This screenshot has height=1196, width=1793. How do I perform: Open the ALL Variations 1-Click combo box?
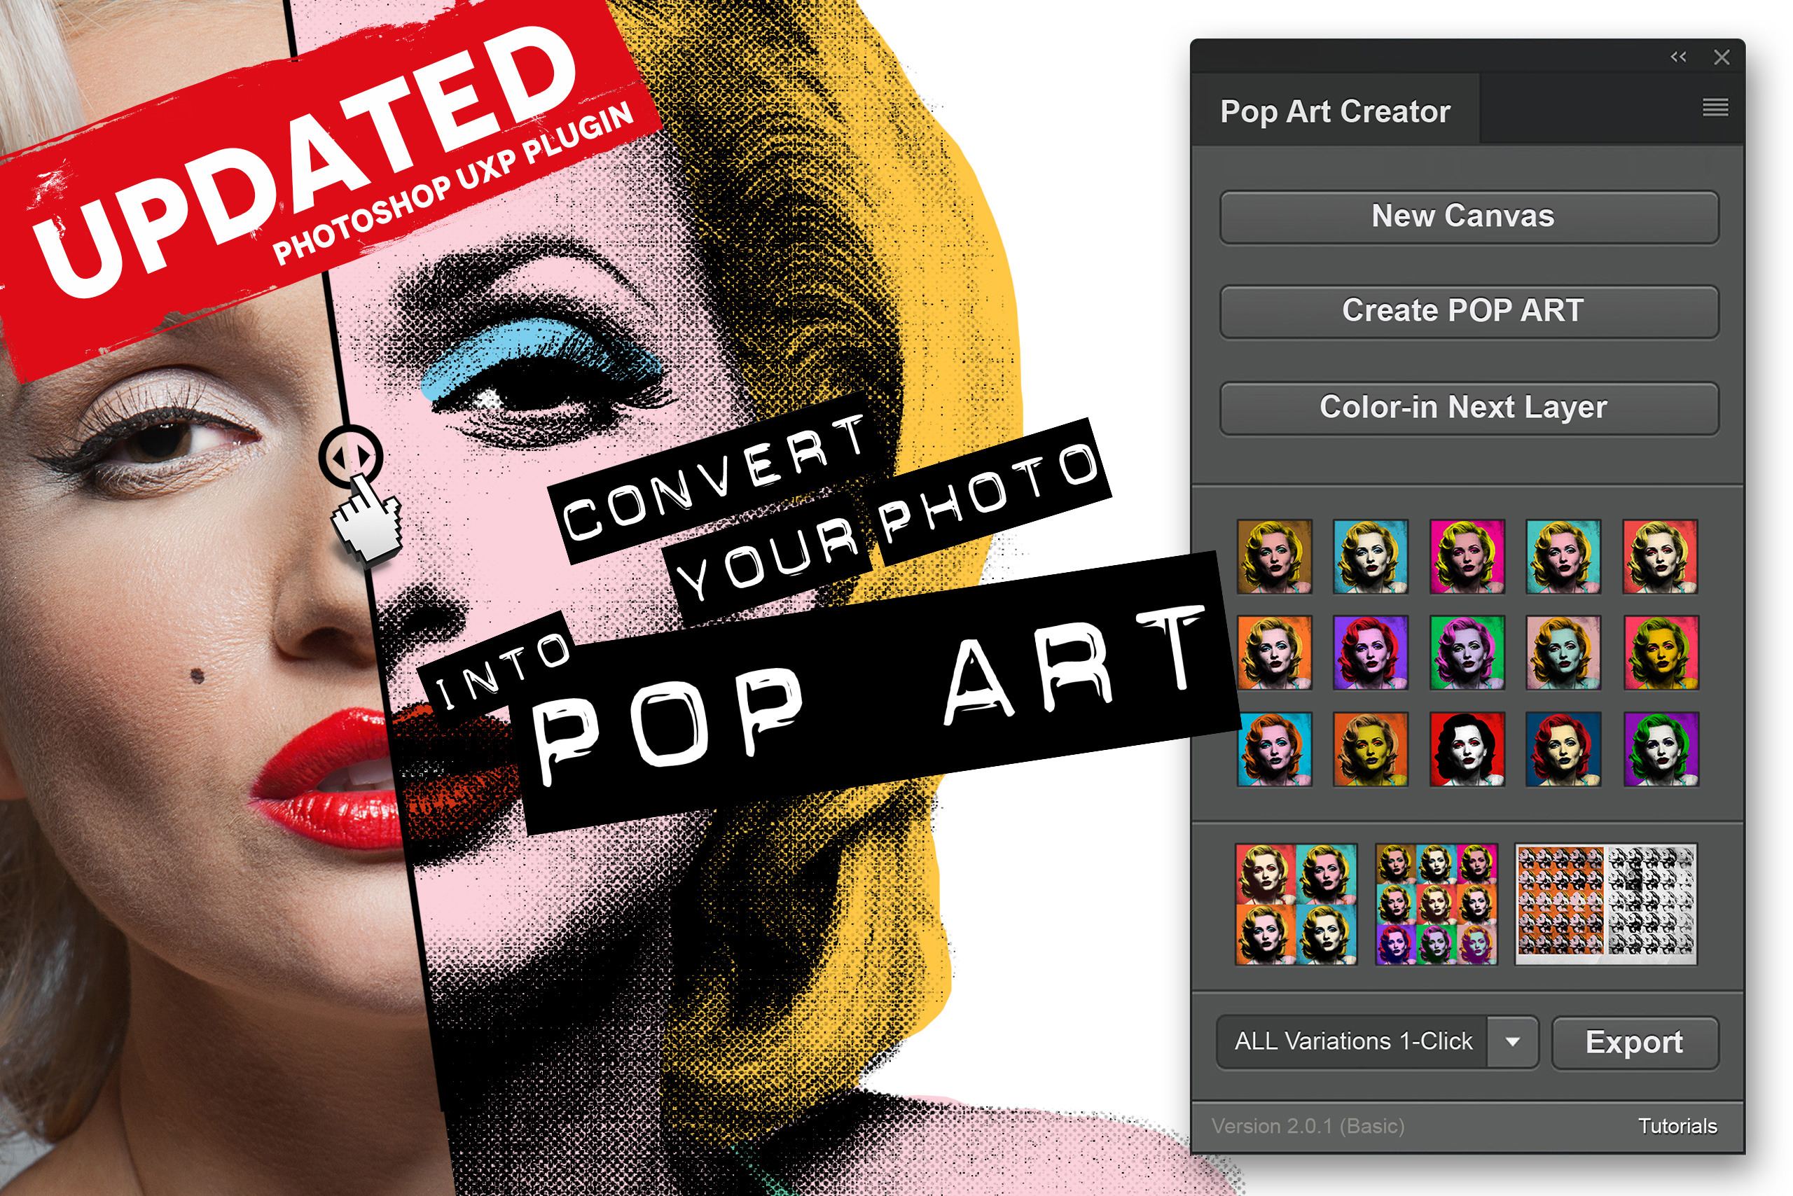1352,1041
